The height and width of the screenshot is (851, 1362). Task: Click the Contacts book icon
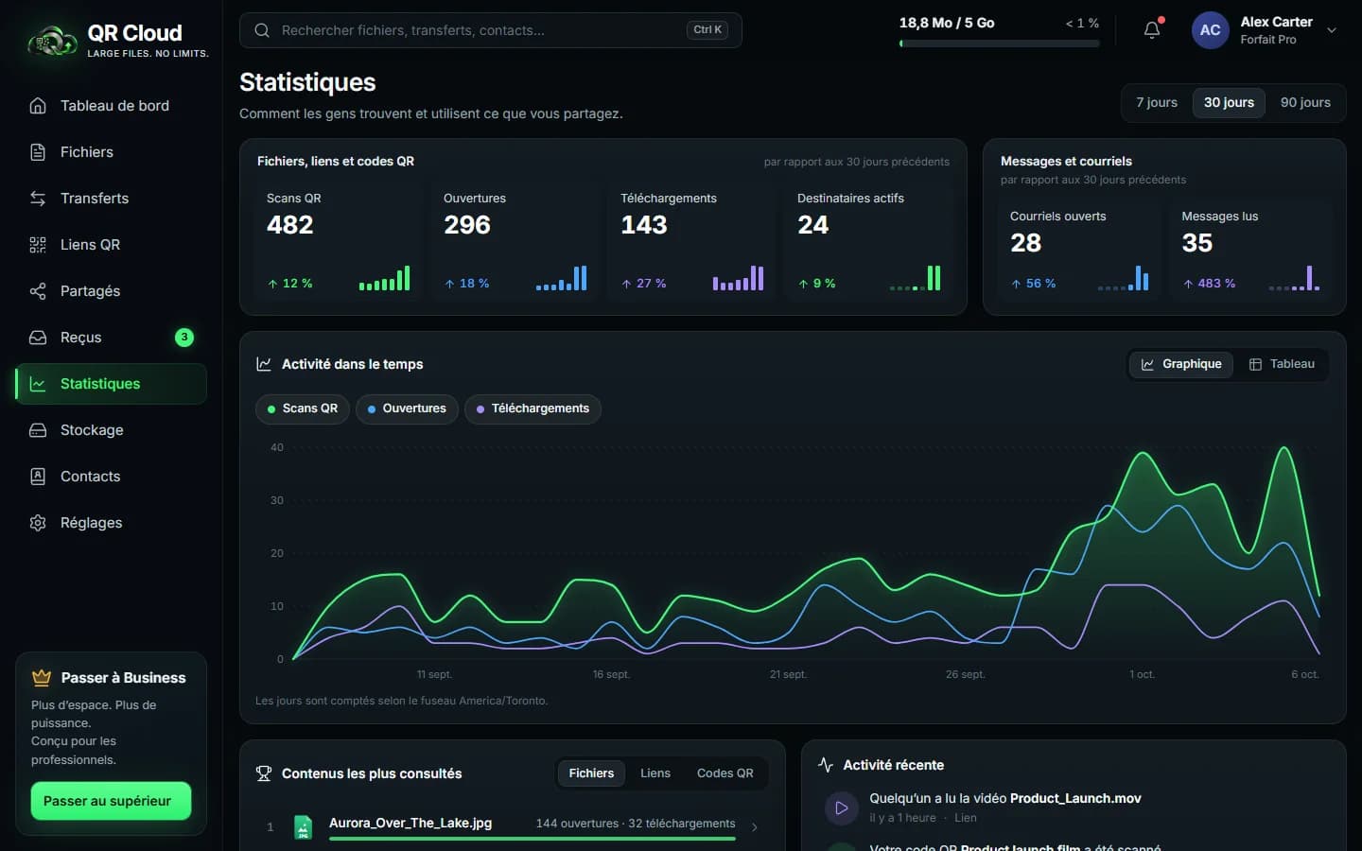[x=38, y=477]
